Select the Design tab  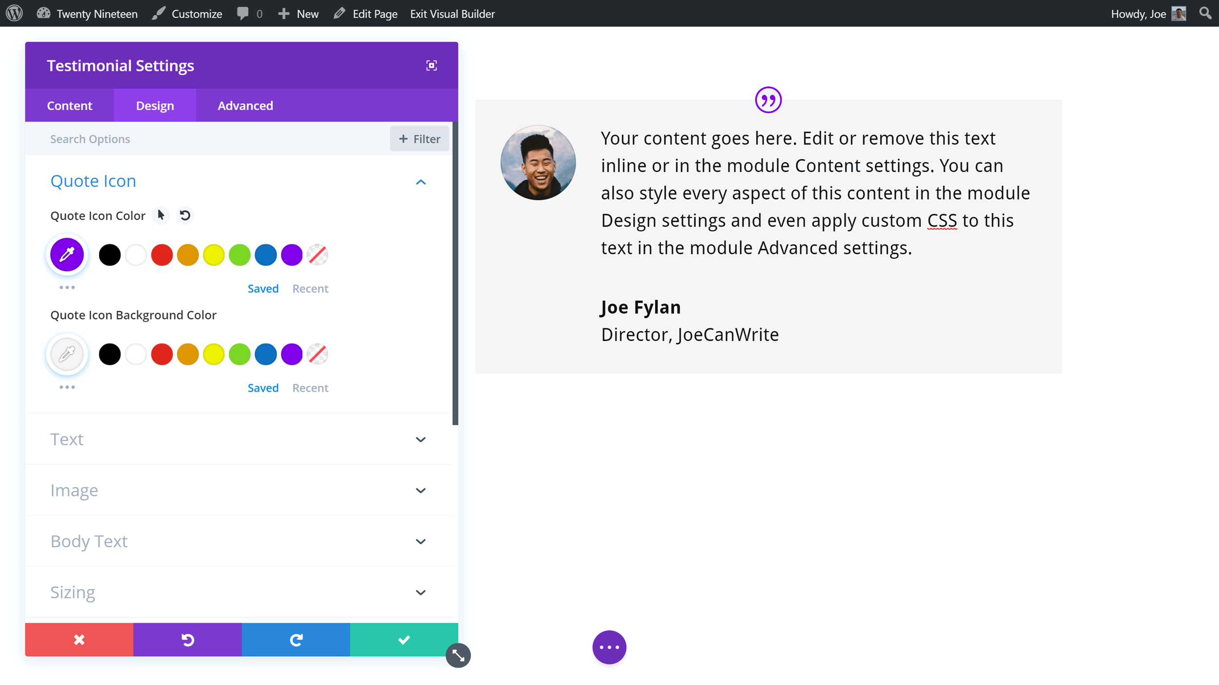coord(155,105)
